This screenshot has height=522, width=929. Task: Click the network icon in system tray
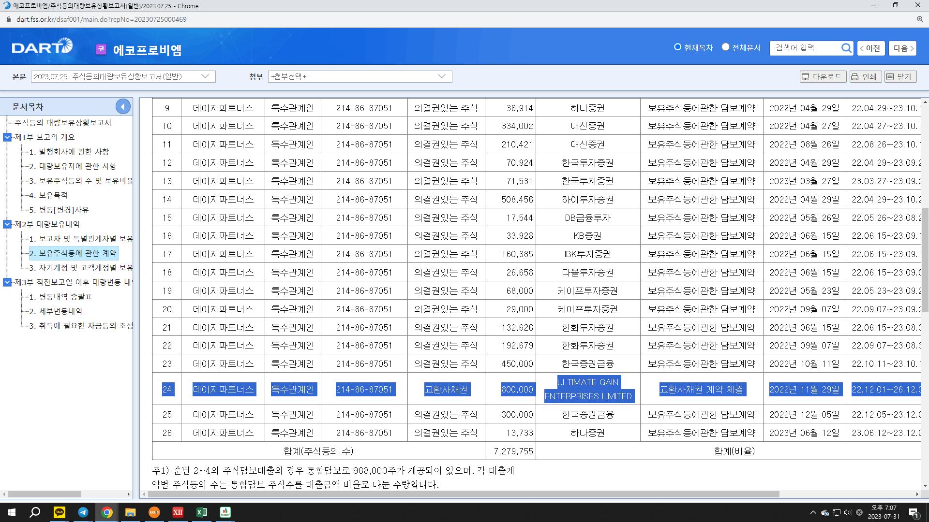(836, 512)
